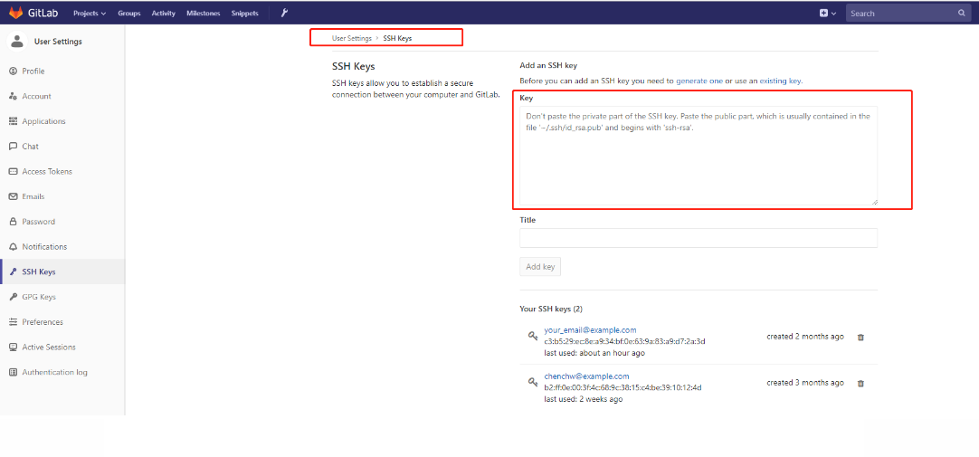Click the Key textarea resize handle
Image resolution: width=979 pixels, height=457 pixels.
click(x=874, y=202)
